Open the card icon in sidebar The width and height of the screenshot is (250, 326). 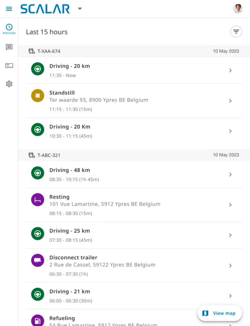pos(9,66)
